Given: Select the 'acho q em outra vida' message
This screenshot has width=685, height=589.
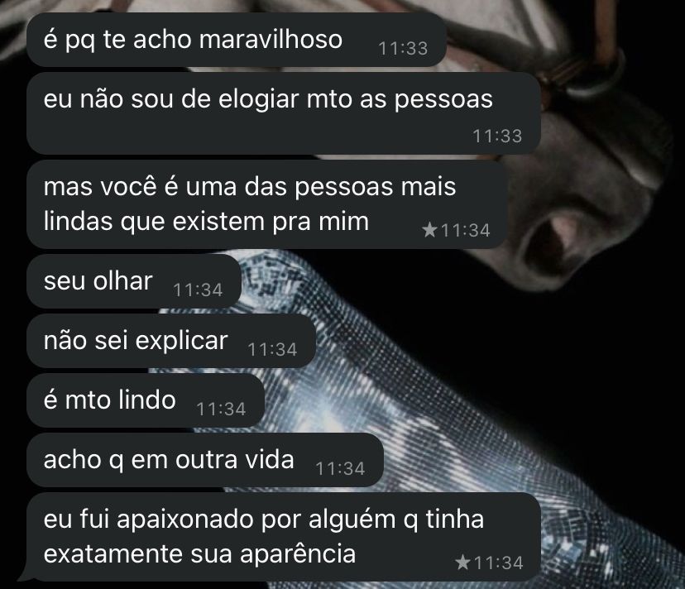Looking at the screenshot, I should pyautogui.click(x=205, y=460).
